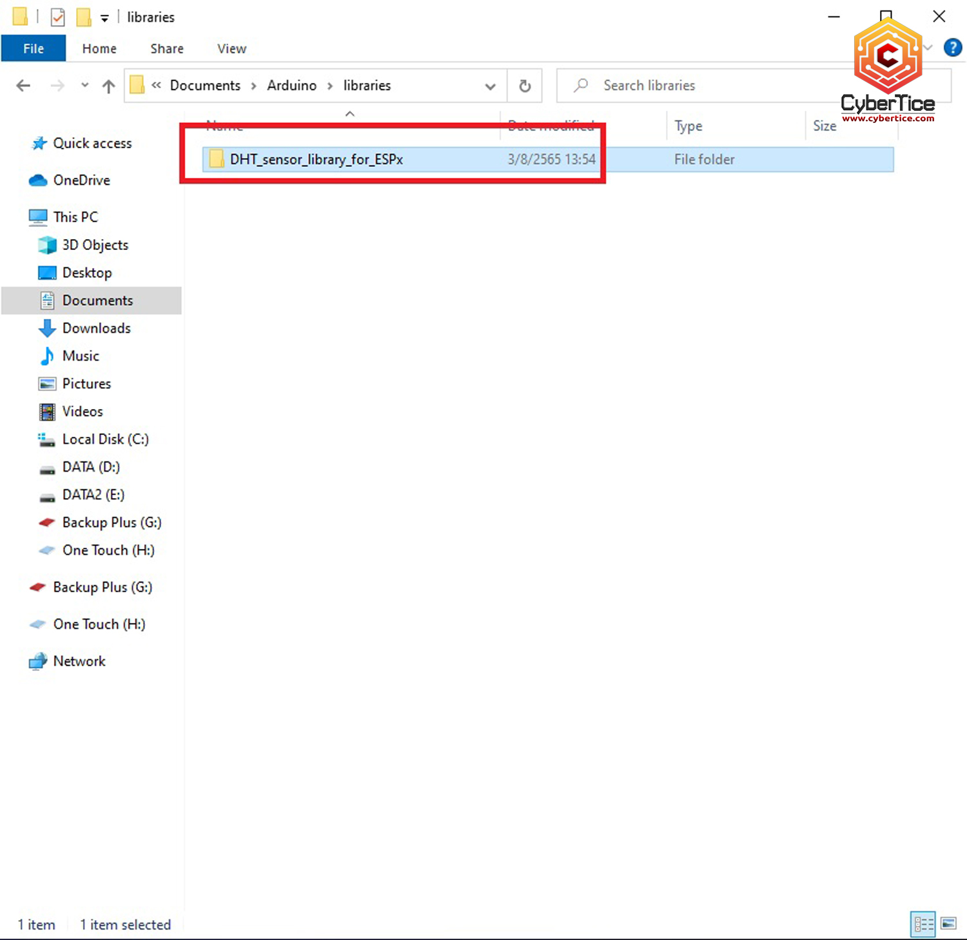
Task: Switch to details view layout icon
Action: coord(923,924)
